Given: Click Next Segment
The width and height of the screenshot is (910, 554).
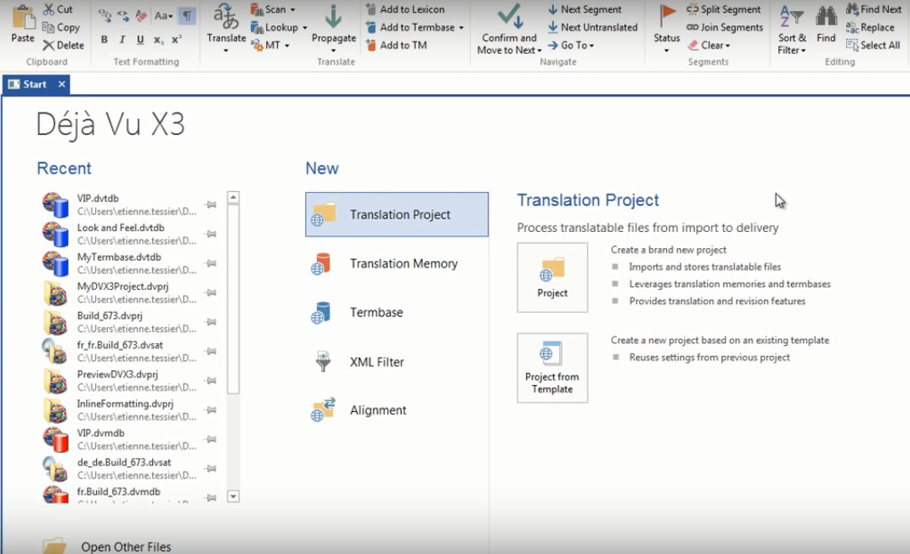Looking at the screenshot, I should pyautogui.click(x=585, y=9).
